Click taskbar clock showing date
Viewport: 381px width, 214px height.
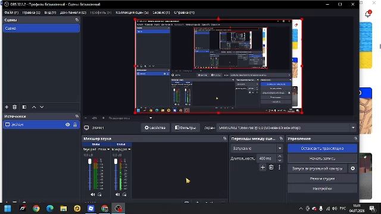click(357, 209)
